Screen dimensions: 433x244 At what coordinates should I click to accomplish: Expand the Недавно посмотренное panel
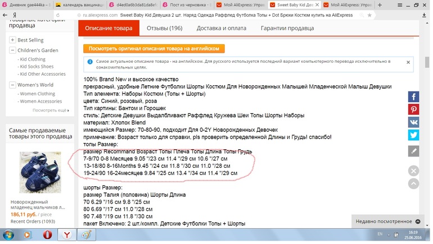click(x=389, y=222)
